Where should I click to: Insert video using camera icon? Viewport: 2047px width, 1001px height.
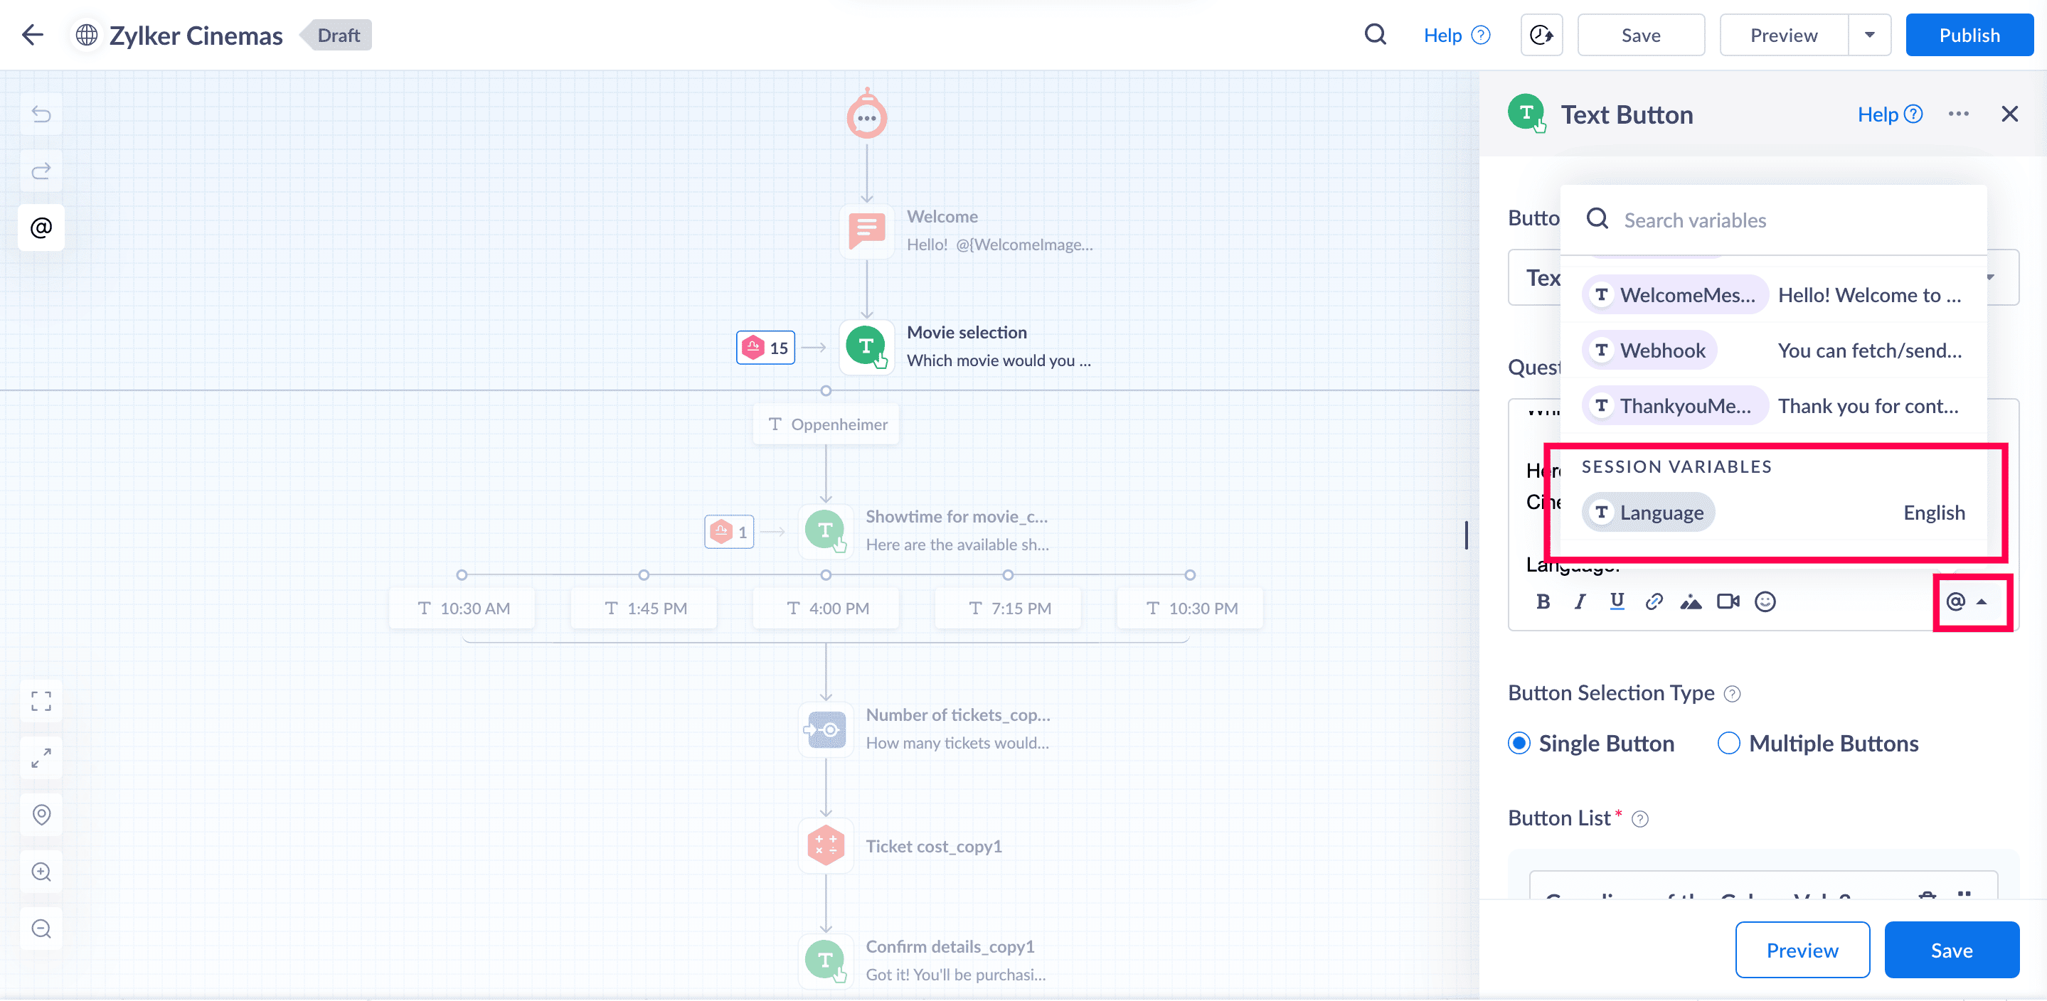coord(1728,601)
